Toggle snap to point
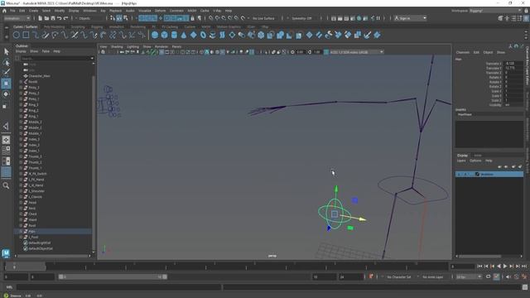This screenshot has width=530, height=298. pyautogui.click(x=224, y=18)
